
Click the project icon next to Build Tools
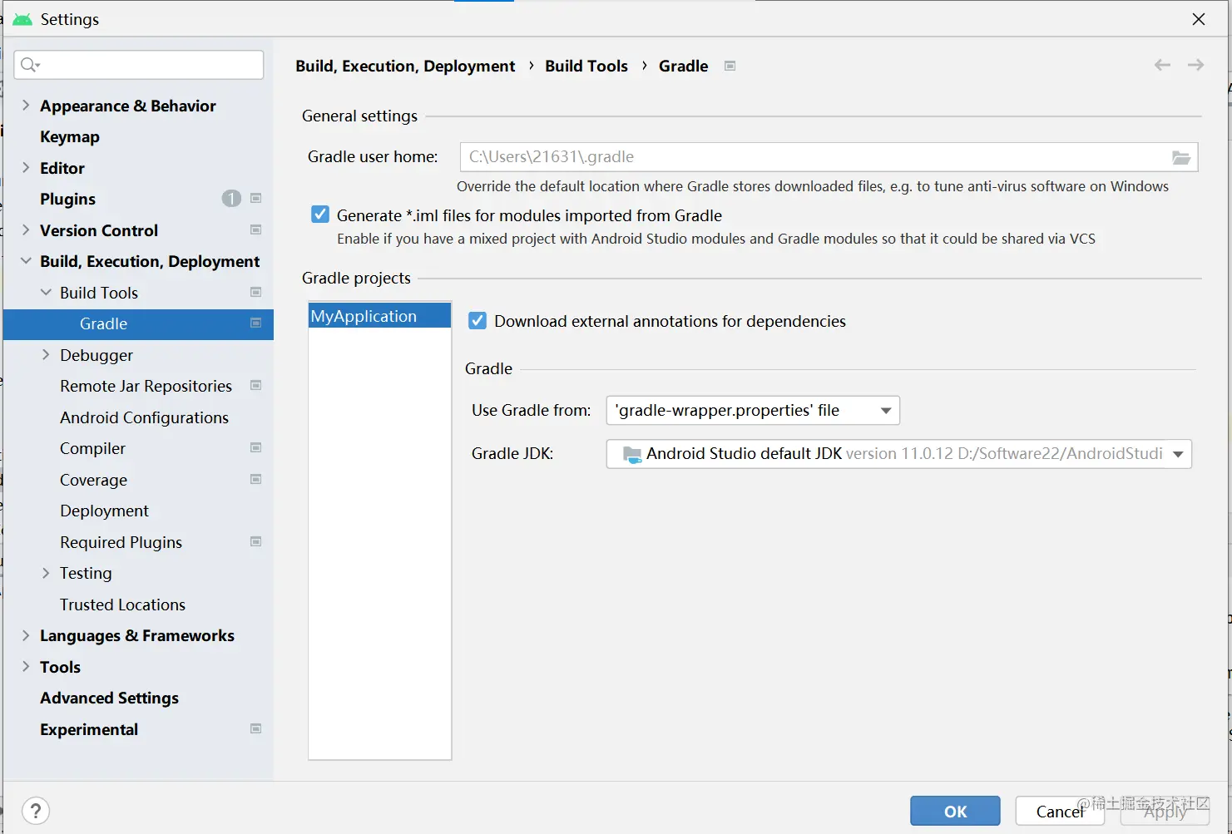point(256,292)
